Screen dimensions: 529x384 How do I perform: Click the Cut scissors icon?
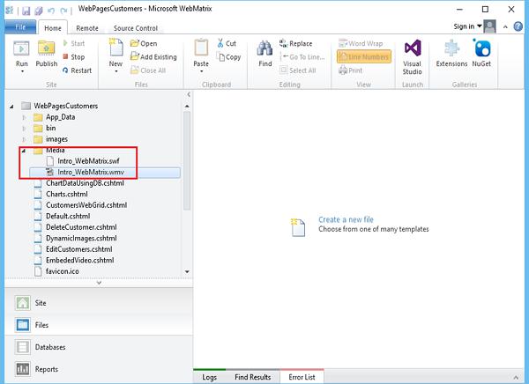[x=220, y=43]
